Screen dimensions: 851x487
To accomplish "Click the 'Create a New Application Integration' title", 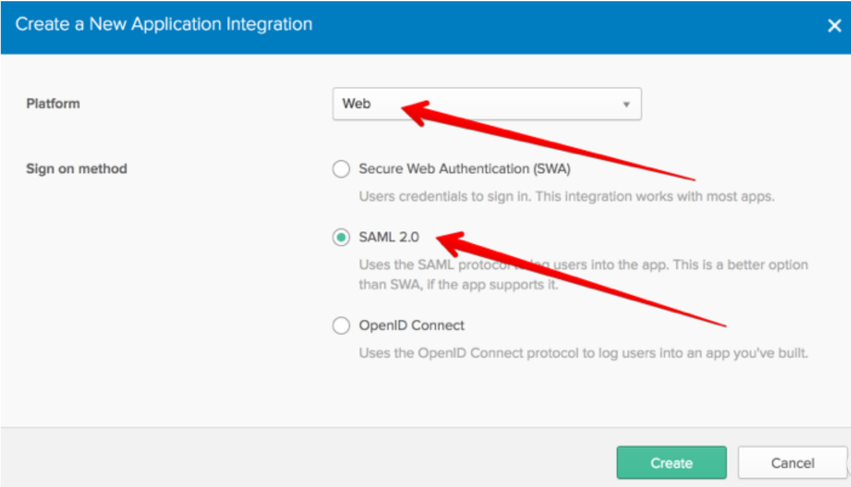I will click(164, 24).
